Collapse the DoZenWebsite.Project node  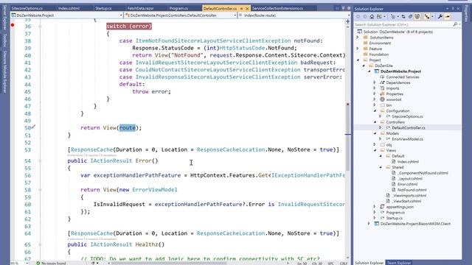(369, 71)
